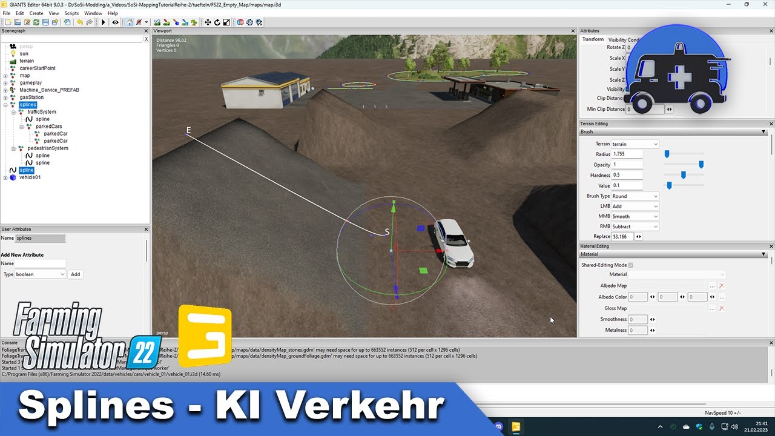
Task: Click the New scene toolbar icon
Action: point(8,22)
